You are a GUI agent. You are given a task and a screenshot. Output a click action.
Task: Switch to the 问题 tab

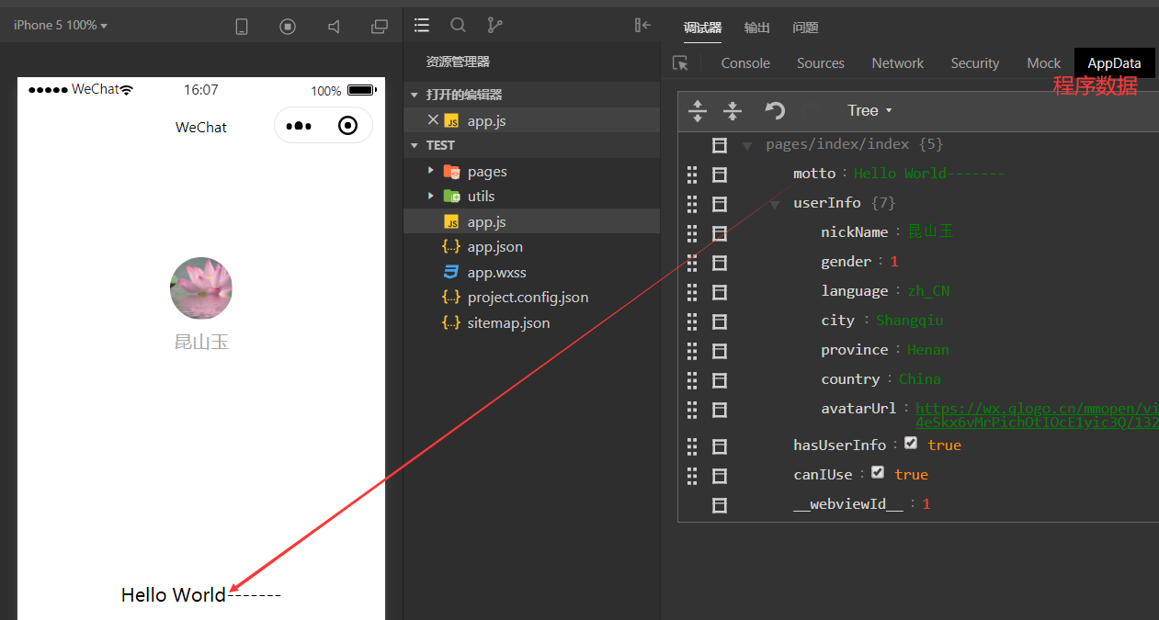click(x=805, y=28)
